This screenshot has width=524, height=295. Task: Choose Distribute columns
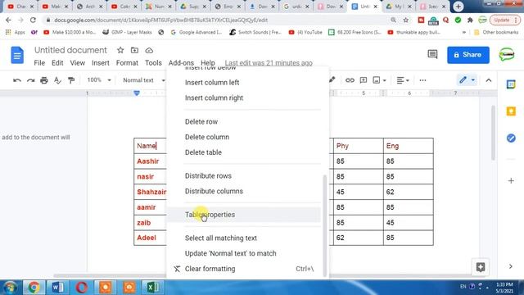(x=243, y=191)
